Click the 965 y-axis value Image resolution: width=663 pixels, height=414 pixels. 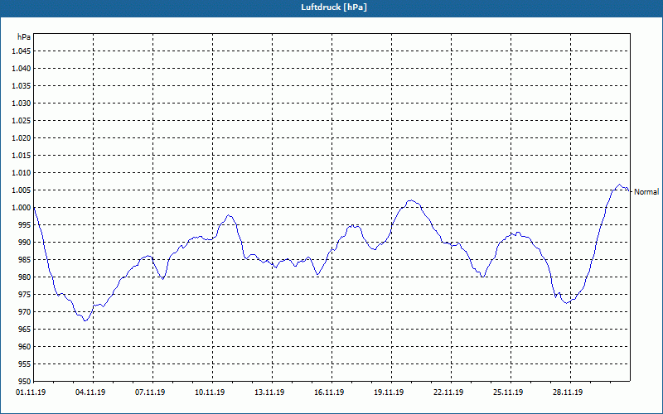(x=25, y=329)
